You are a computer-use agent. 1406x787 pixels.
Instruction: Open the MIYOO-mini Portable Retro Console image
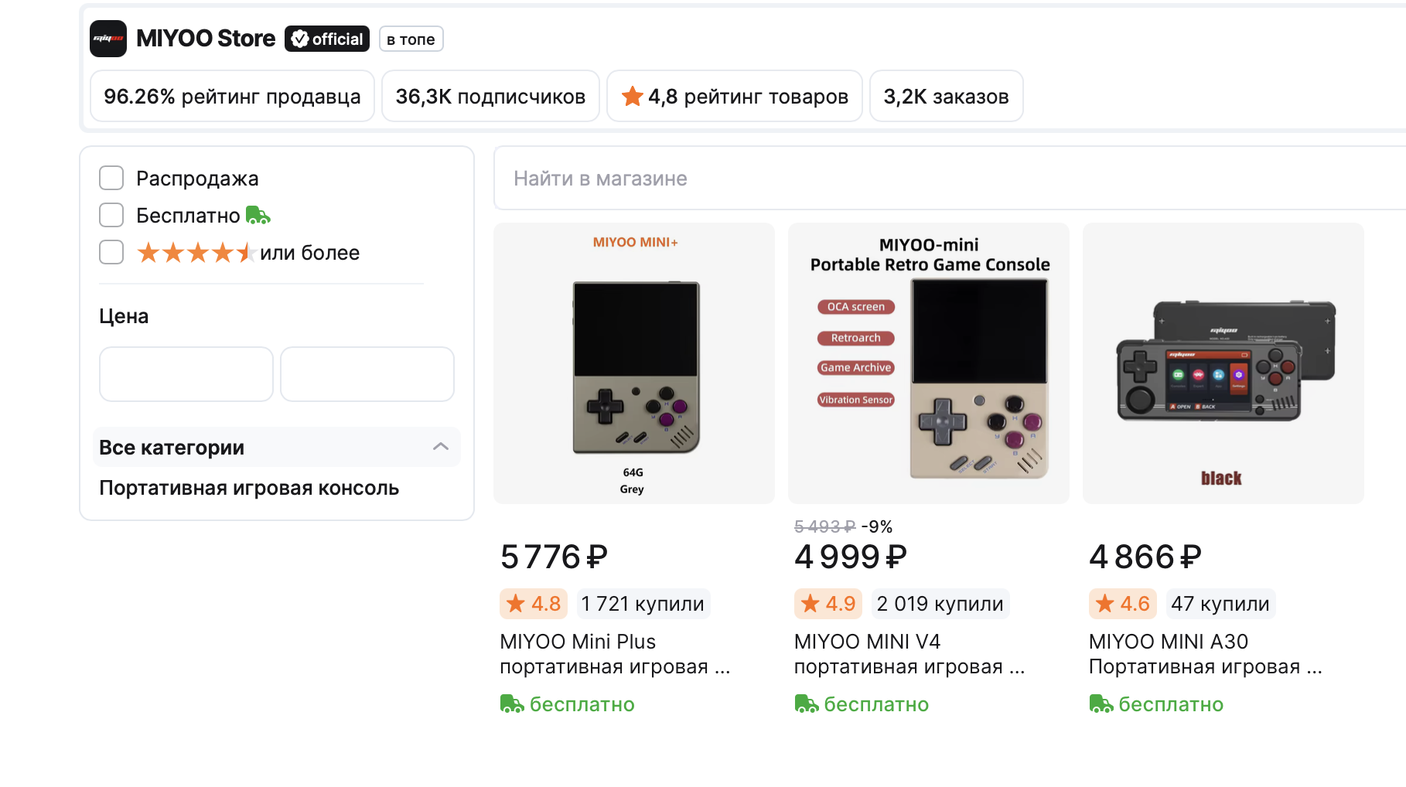929,363
